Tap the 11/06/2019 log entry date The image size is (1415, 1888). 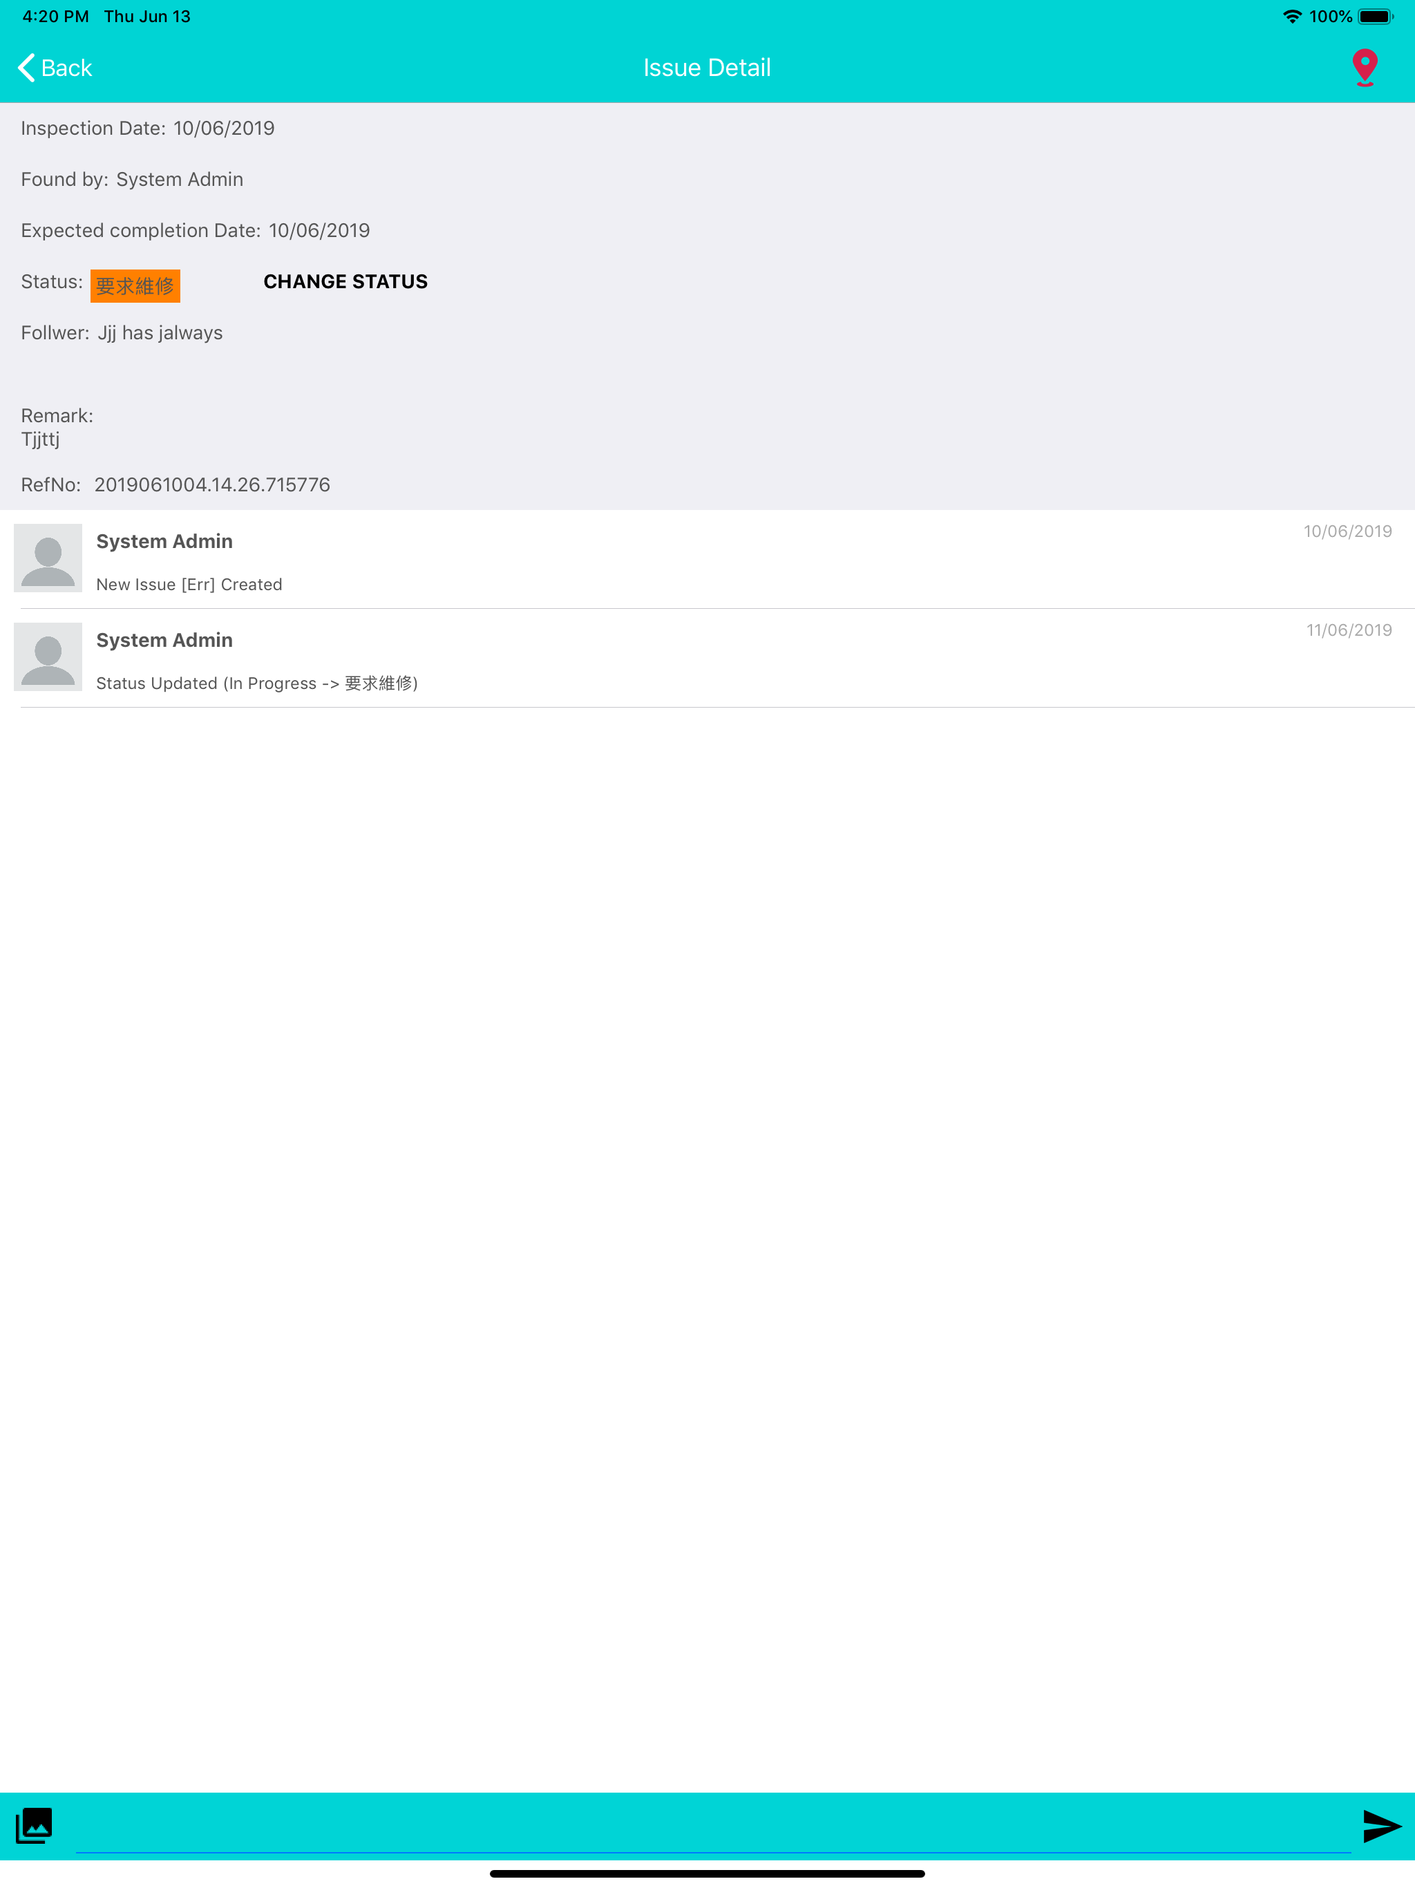(1349, 630)
